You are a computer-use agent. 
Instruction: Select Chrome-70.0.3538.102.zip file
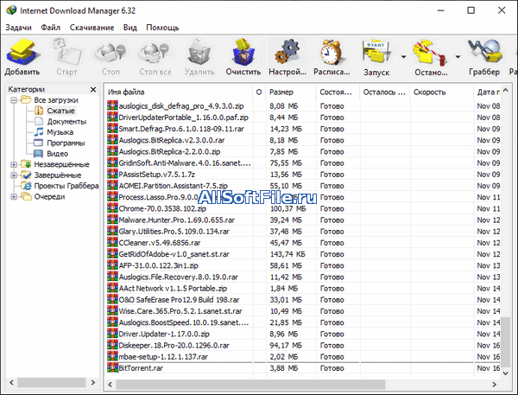(162, 209)
